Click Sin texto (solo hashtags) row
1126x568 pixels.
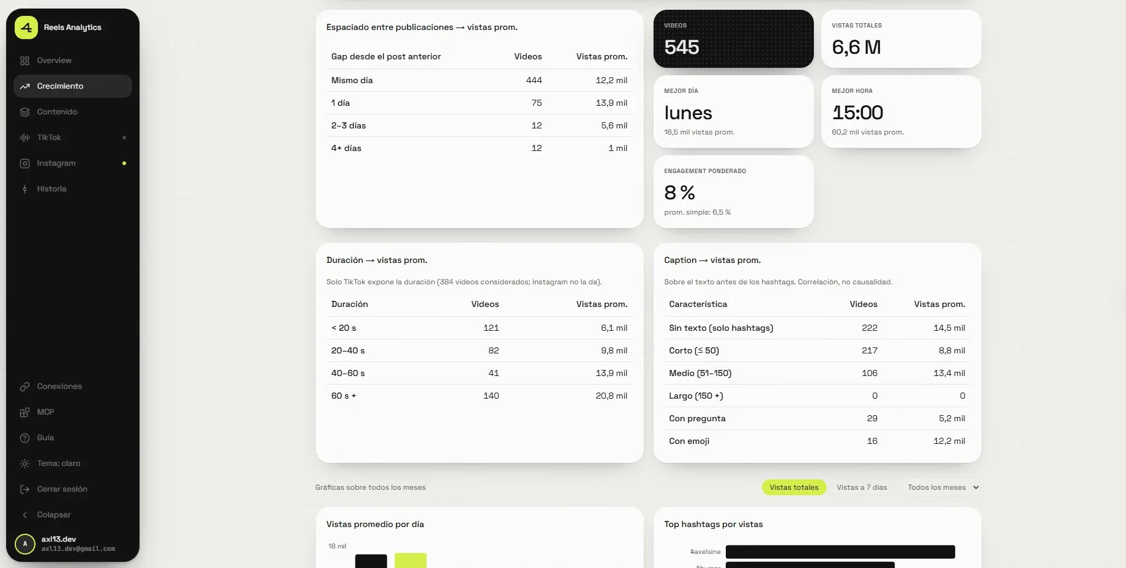817,328
